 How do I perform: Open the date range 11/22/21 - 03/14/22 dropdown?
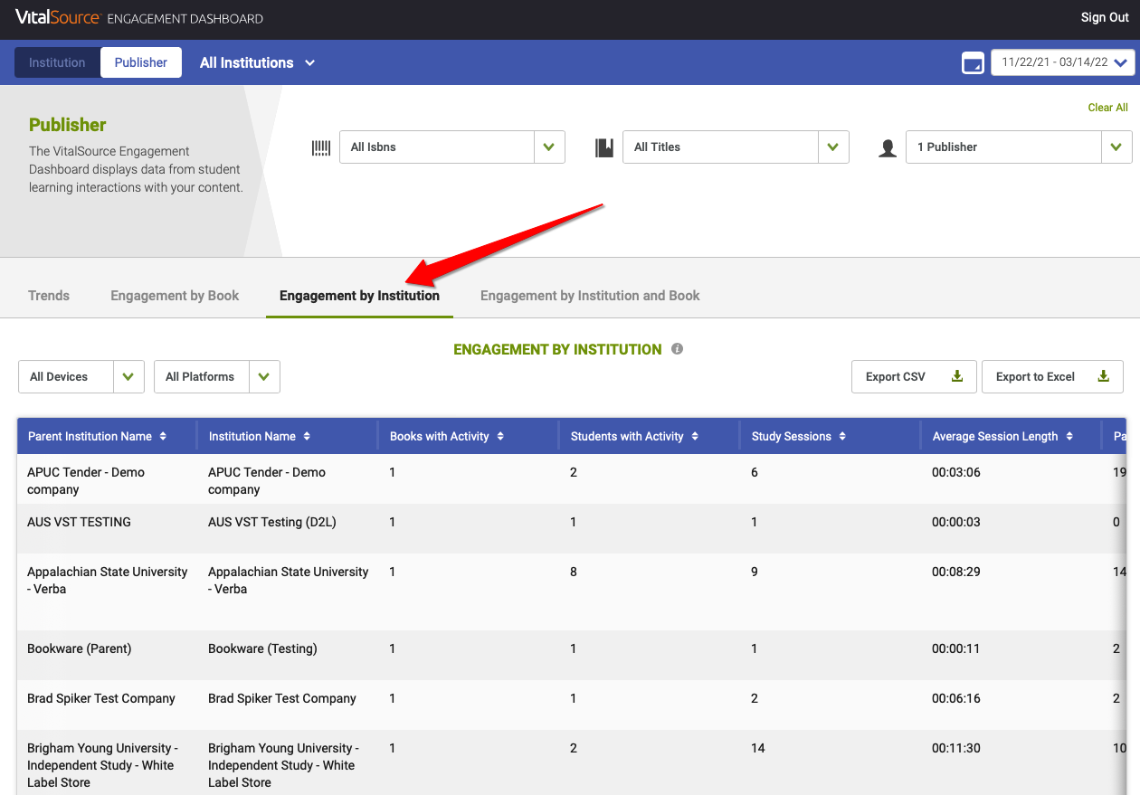click(x=1063, y=62)
